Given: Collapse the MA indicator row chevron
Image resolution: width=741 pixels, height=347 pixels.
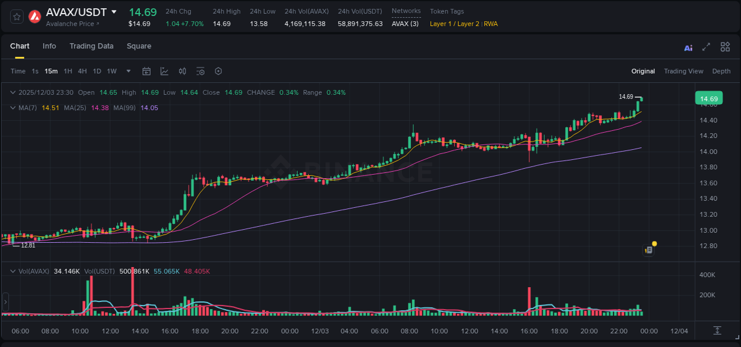Looking at the screenshot, I should [x=12, y=108].
